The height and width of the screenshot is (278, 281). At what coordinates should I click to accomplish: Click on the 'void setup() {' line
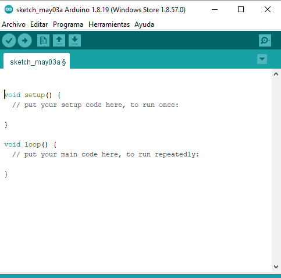33,95
